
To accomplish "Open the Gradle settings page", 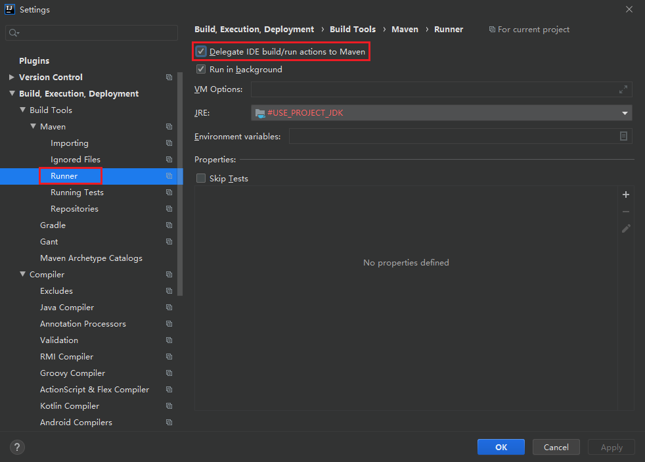I will pyautogui.click(x=53, y=225).
